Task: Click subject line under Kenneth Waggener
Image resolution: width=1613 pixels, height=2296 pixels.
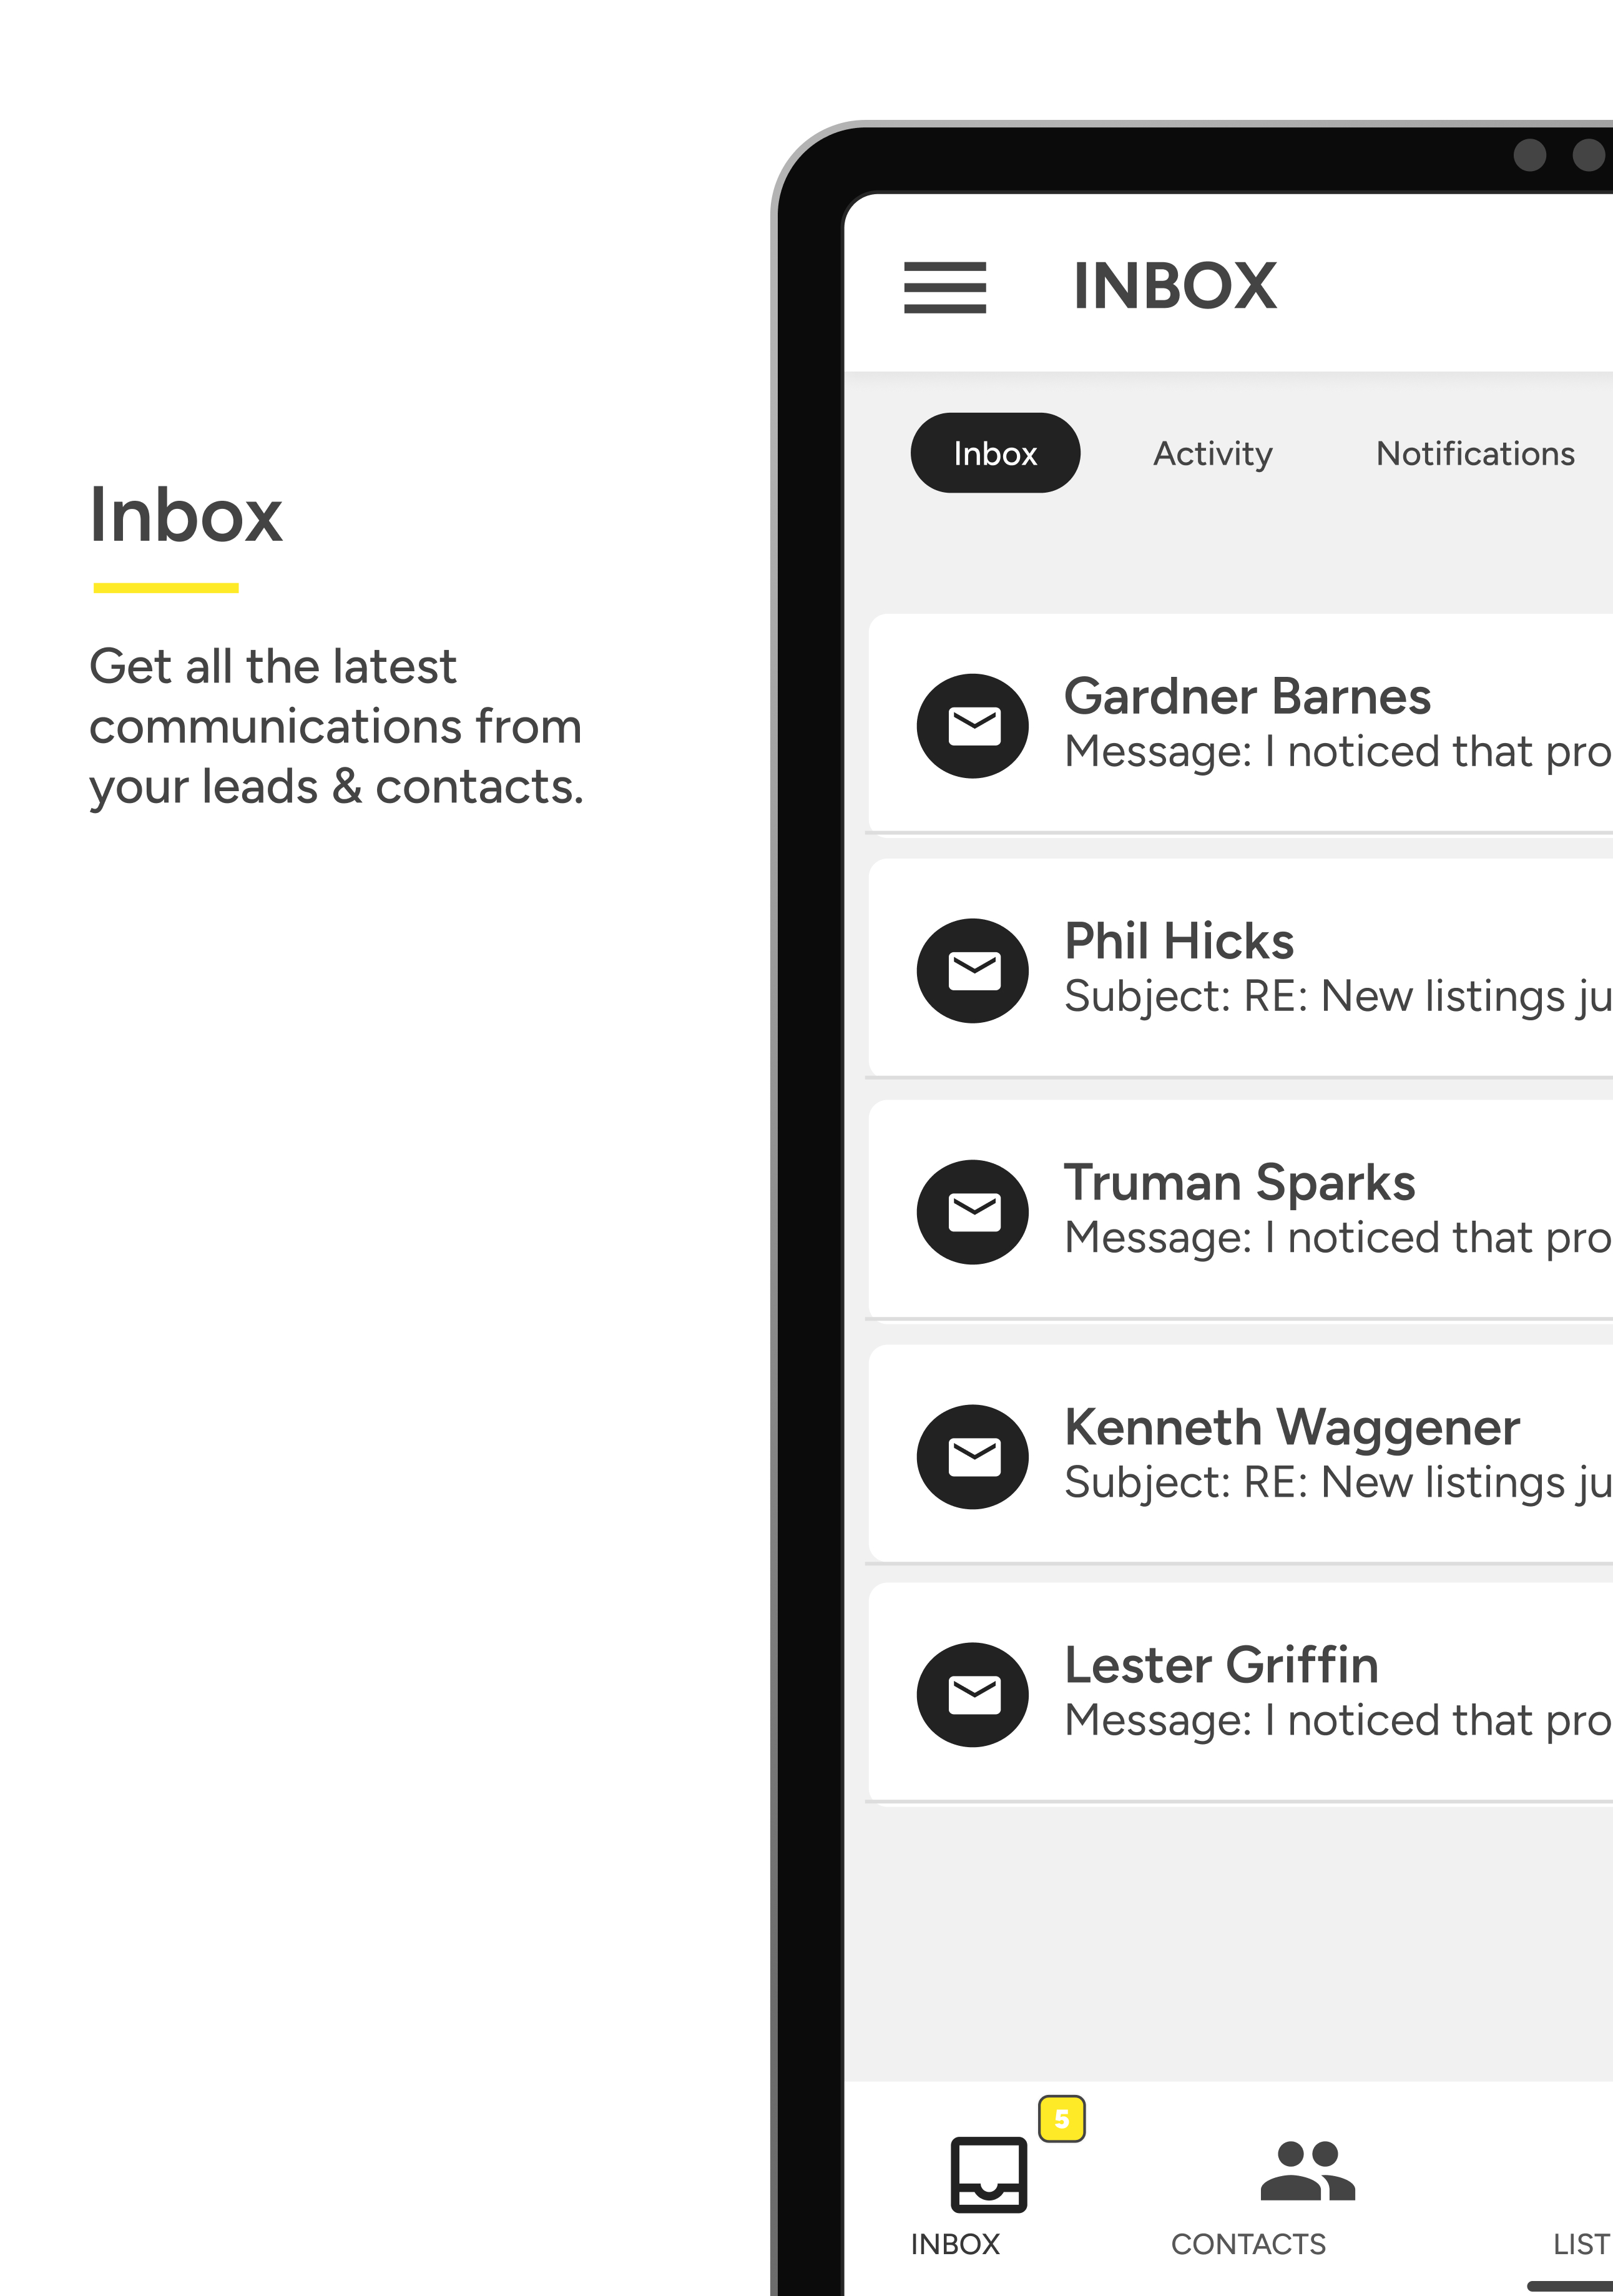Action: 1338,1483
